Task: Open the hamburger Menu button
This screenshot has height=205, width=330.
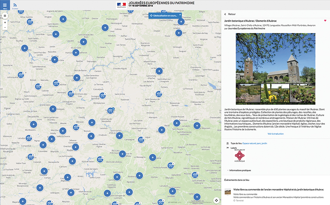Action: pos(5,5)
